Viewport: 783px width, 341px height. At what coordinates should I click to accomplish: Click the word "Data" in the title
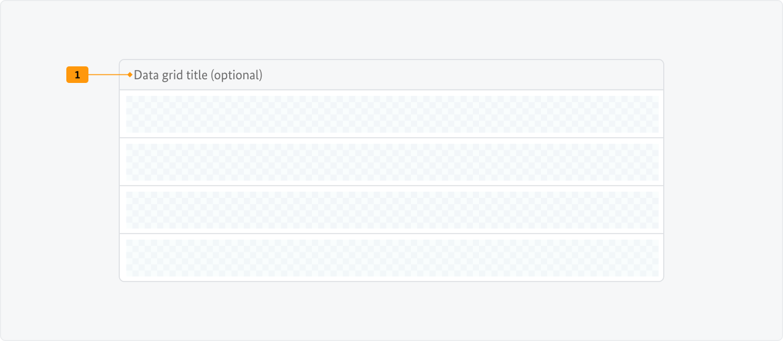pos(146,76)
